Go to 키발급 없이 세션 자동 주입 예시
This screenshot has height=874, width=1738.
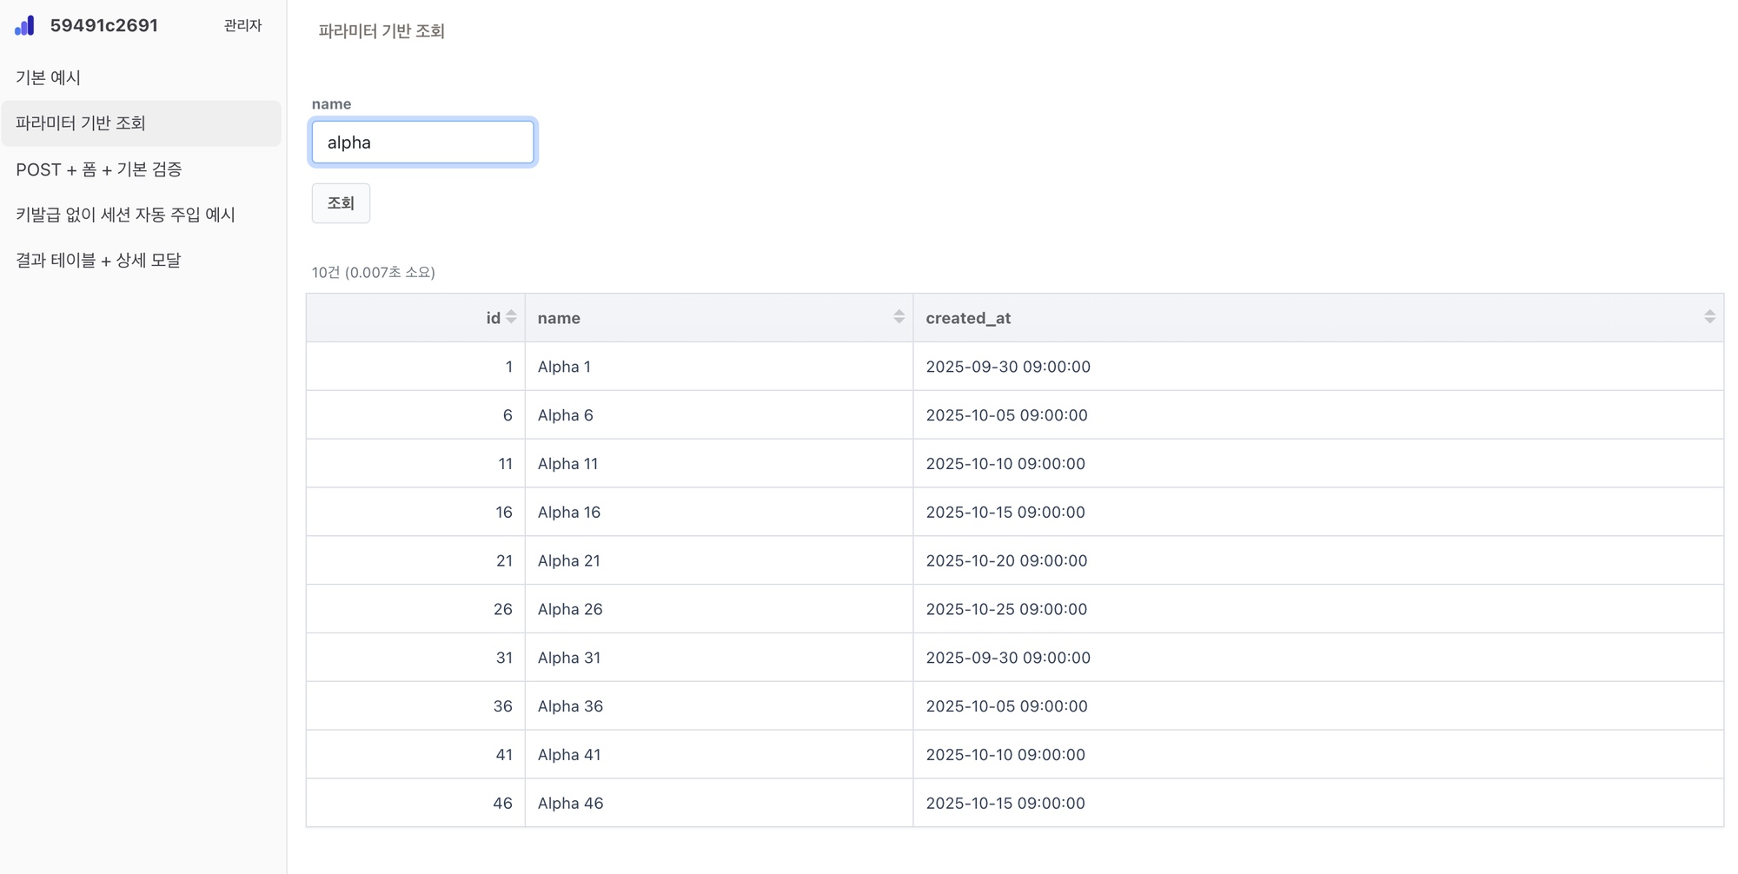pyautogui.click(x=126, y=215)
